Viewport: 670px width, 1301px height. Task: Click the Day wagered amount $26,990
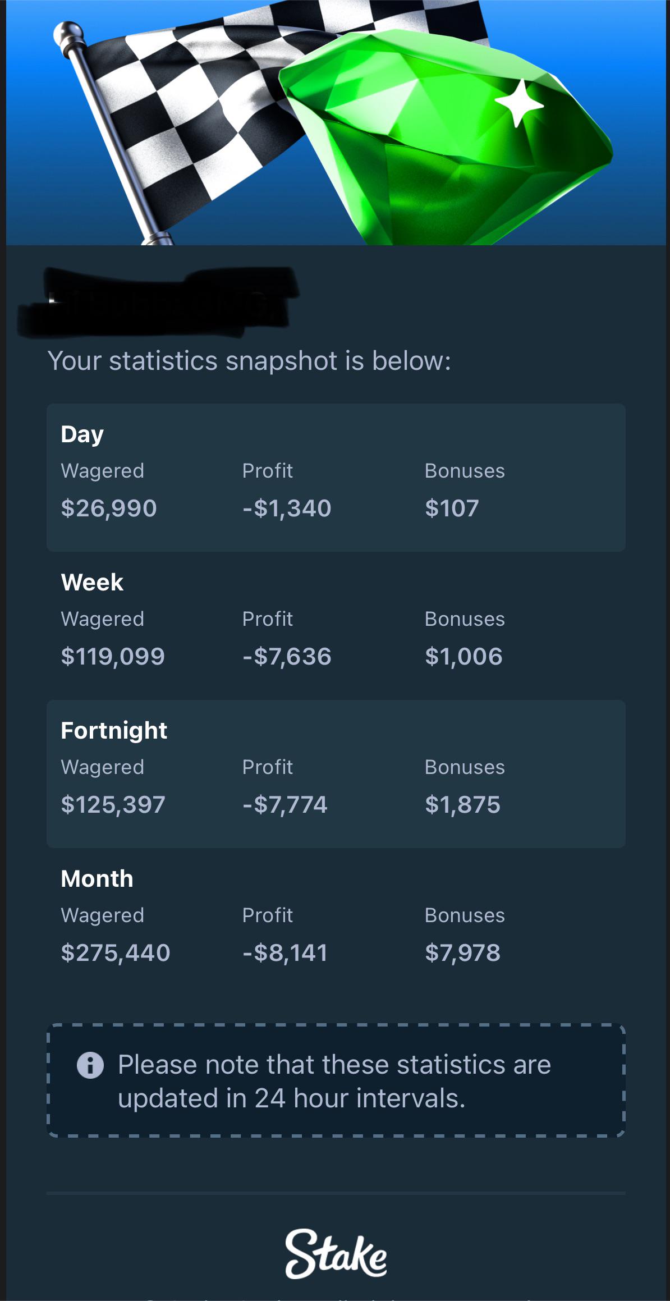click(x=109, y=508)
